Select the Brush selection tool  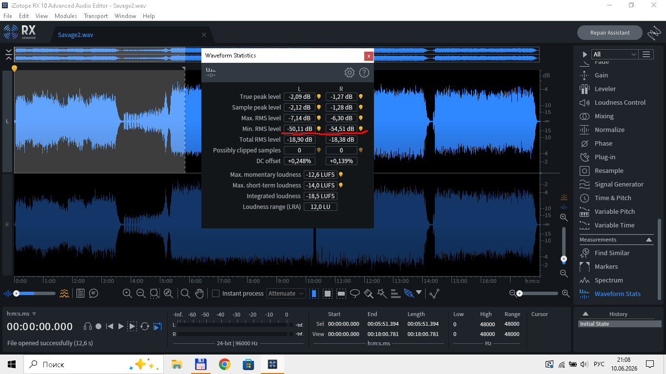369,293
